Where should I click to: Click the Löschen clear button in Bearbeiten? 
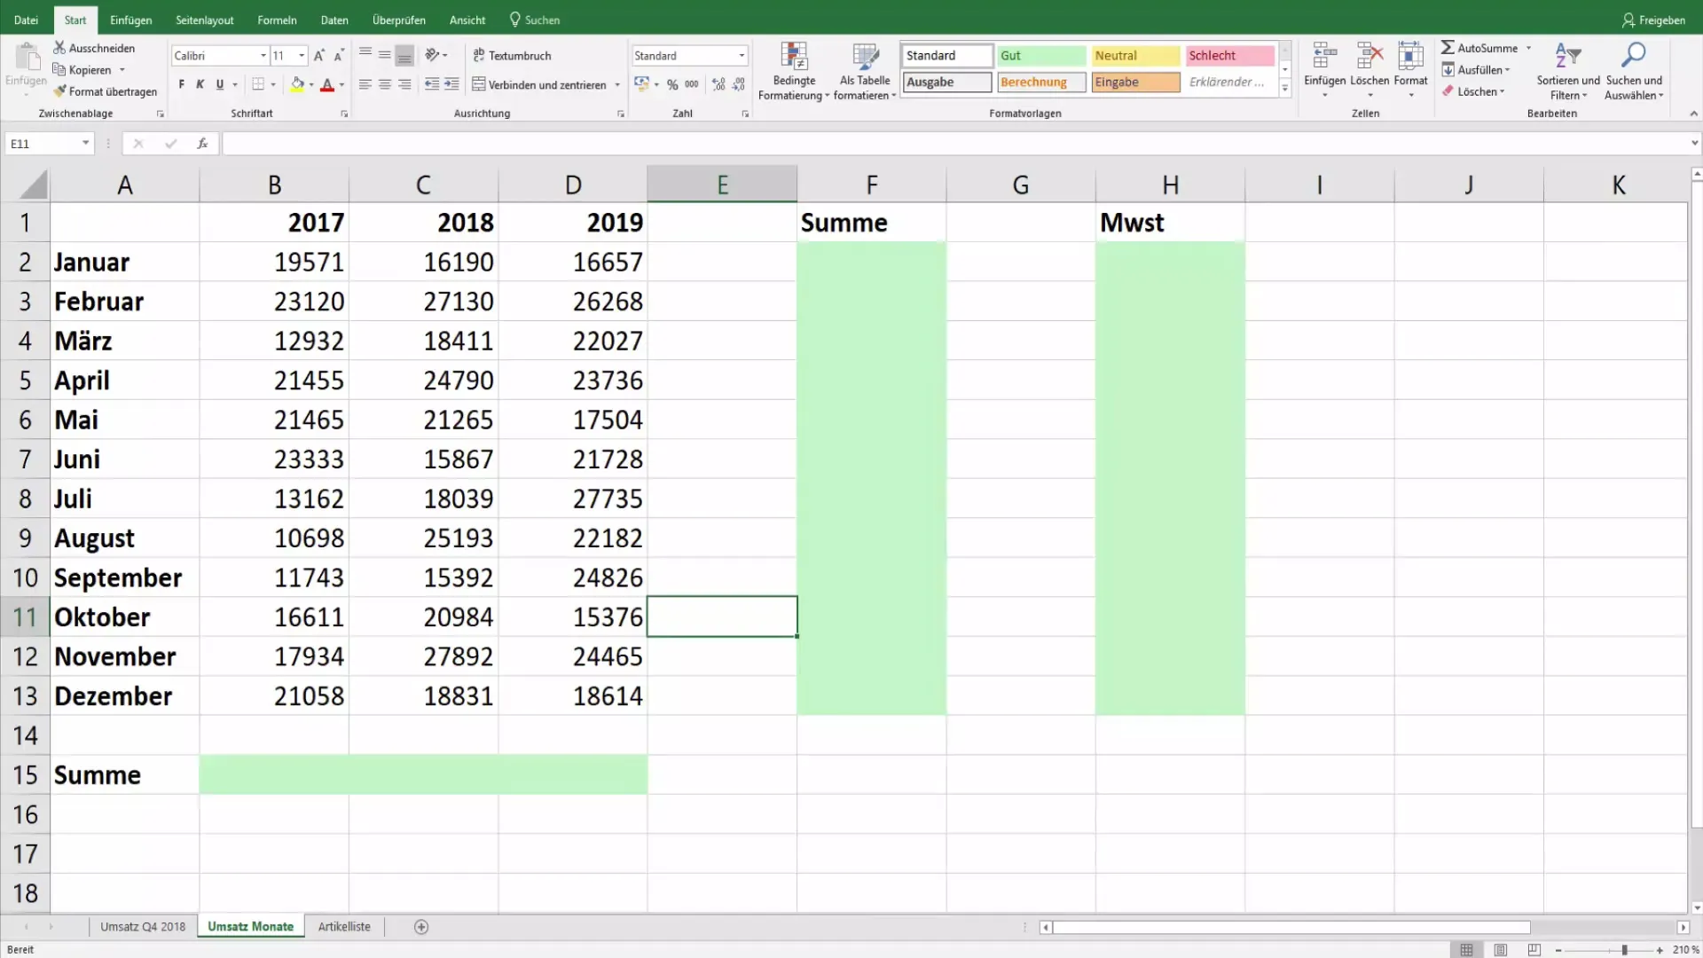1473,91
